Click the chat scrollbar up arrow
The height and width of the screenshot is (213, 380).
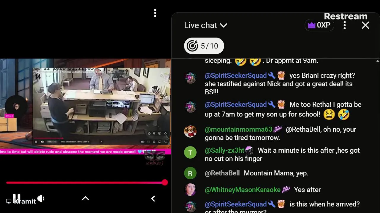[378, 61]
